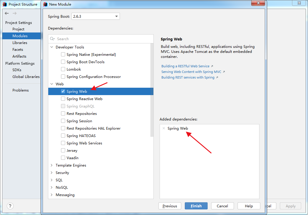The image size is (308, 215).
Task: Open Global Libraries settings
Action: 26,77
